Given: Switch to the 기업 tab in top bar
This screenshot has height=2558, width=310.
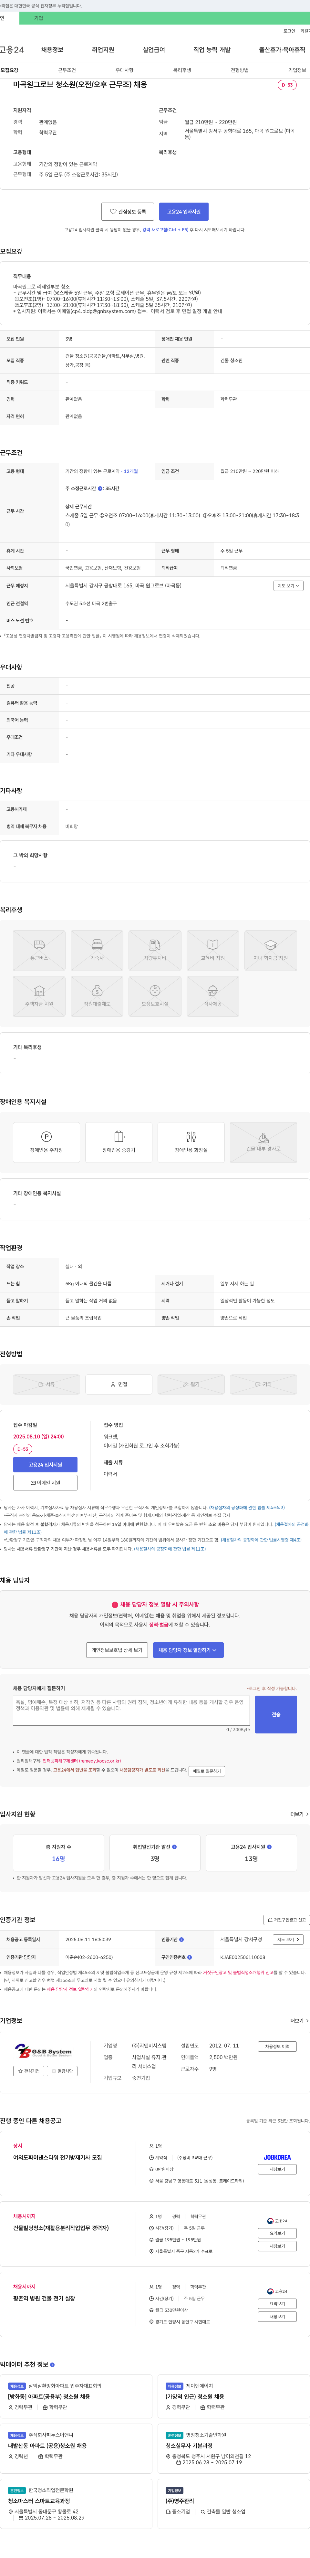Looking at the screenshot, I should pyautogui.click(x=39, y=18).
